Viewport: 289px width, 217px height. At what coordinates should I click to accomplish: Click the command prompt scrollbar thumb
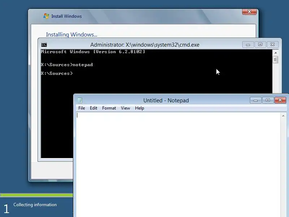tap(275, 60)
